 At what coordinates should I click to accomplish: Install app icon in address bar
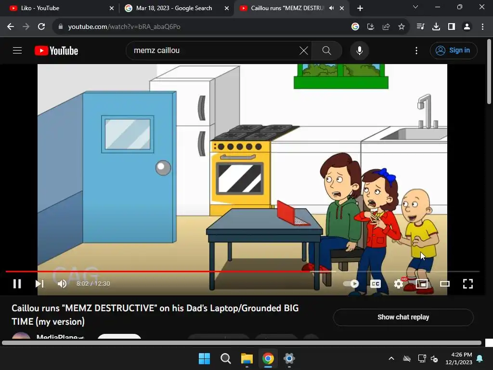(370, 27)
